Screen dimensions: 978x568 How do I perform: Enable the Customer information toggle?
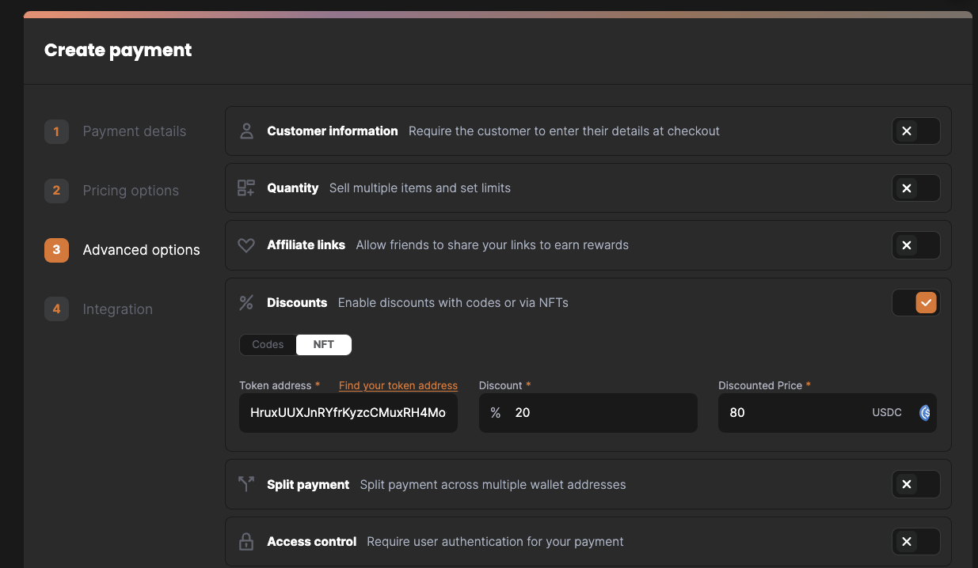[x=915, y=131]
